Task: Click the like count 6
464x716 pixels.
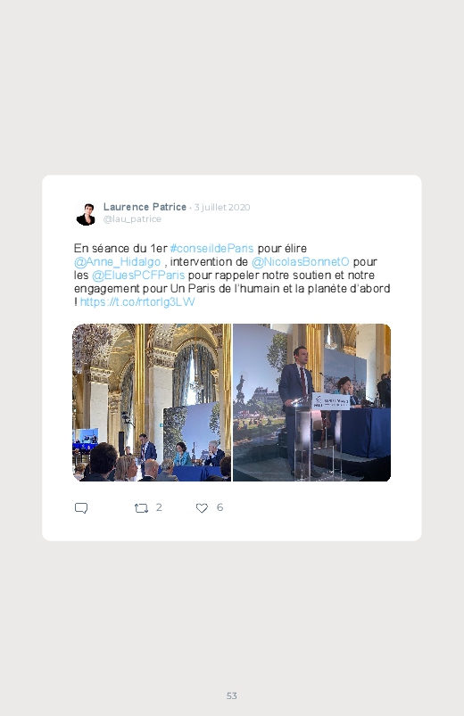Action: (220, 507)
